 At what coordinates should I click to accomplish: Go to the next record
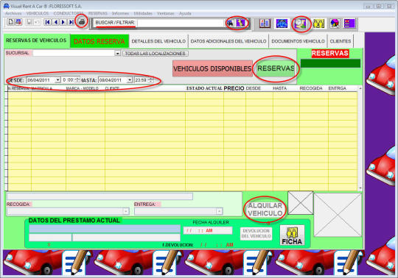[x=63, y=22]
